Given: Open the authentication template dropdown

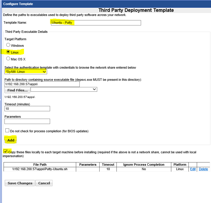Looking at the screenshot, I should pos(26,72).
